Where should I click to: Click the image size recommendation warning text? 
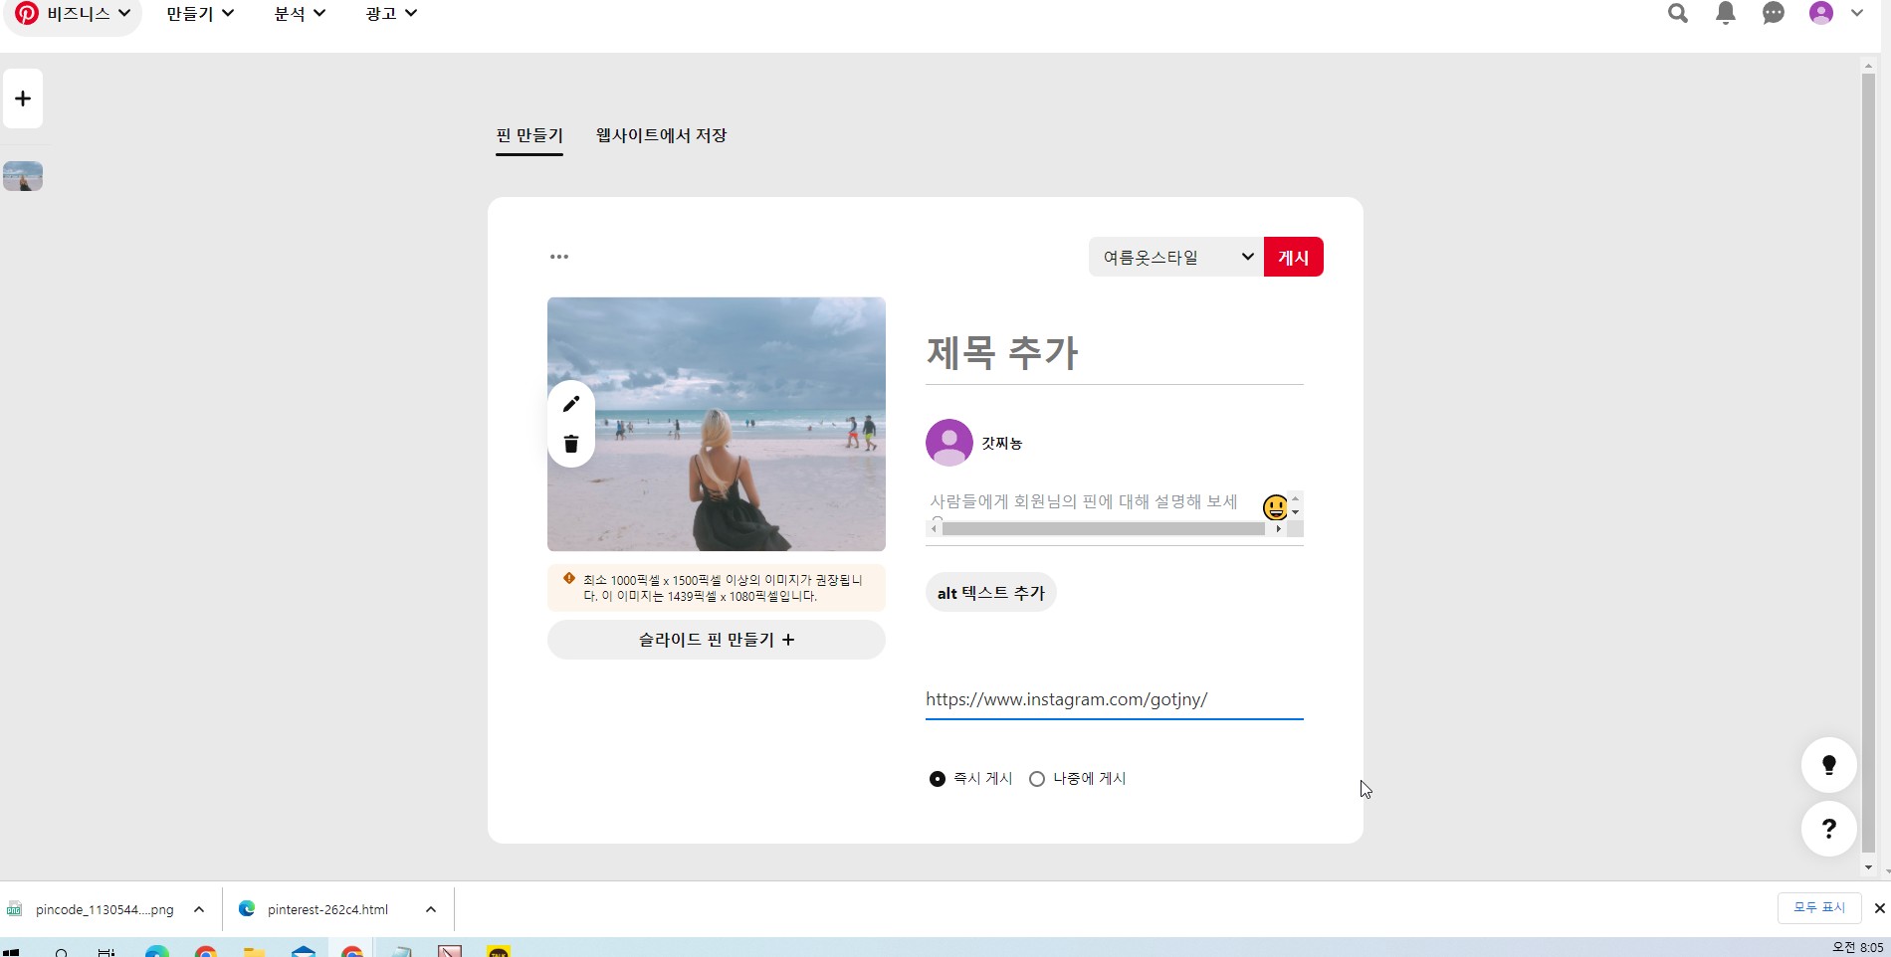(x=724, y=588)
